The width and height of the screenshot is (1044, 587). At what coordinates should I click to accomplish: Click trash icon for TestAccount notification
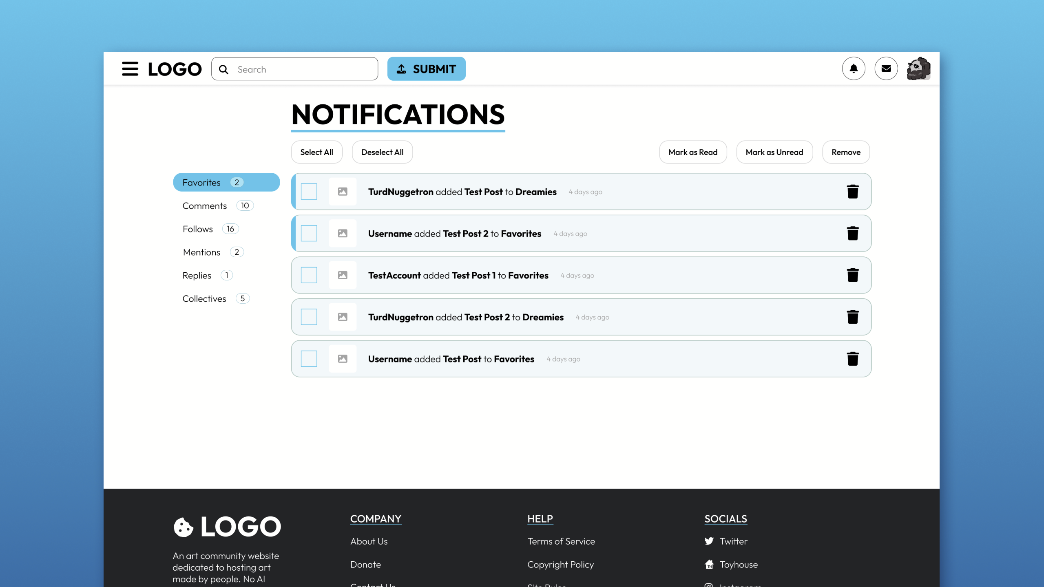[x=852, y=276]
